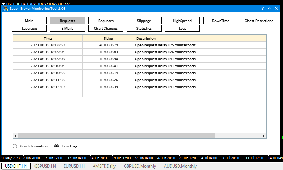Image resolution: width=283 pixels, height=170 pixels.
Task: Switch to the GBPUSD,H4 chart tab
Action: click(x=45, y=166)
